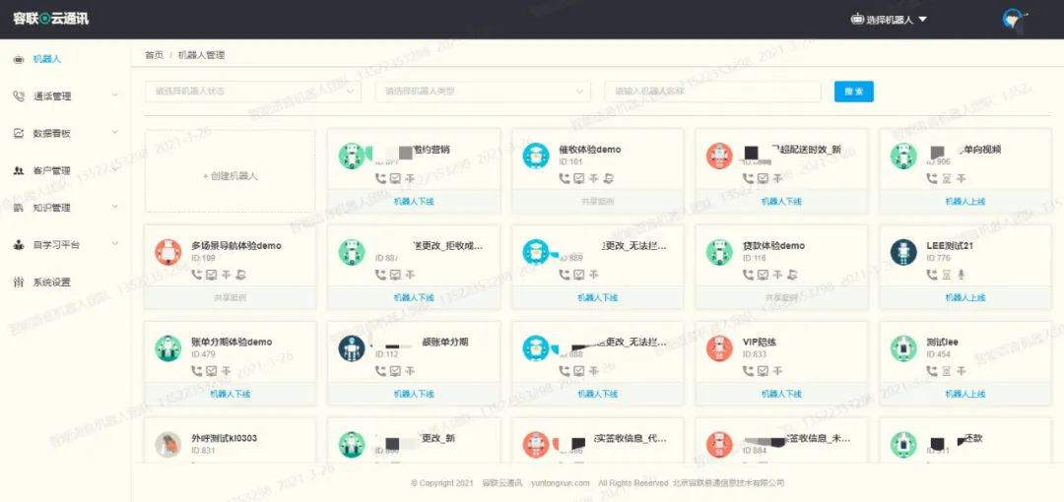Click the ID:479 text
Image resolution: width=1064 pixels, height=502 pixels.
click(x=203, y=354)
